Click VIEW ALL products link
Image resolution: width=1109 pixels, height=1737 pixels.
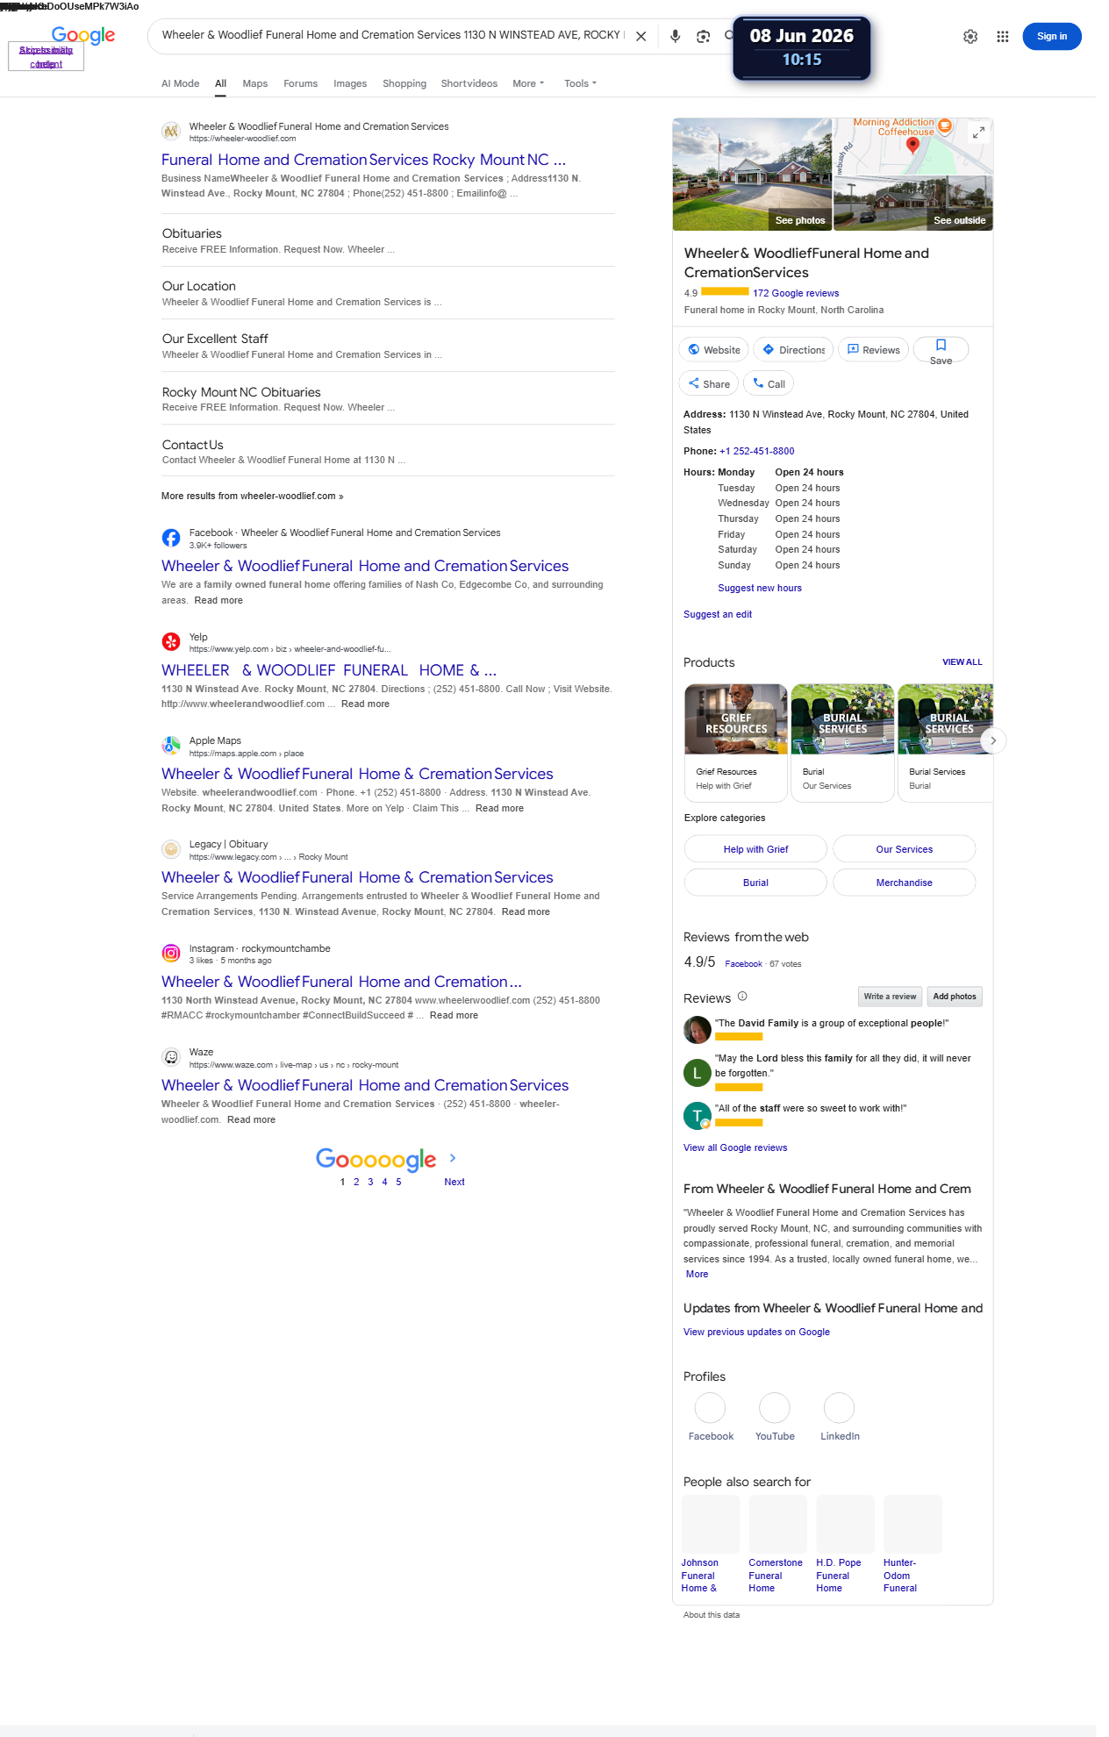962,662
